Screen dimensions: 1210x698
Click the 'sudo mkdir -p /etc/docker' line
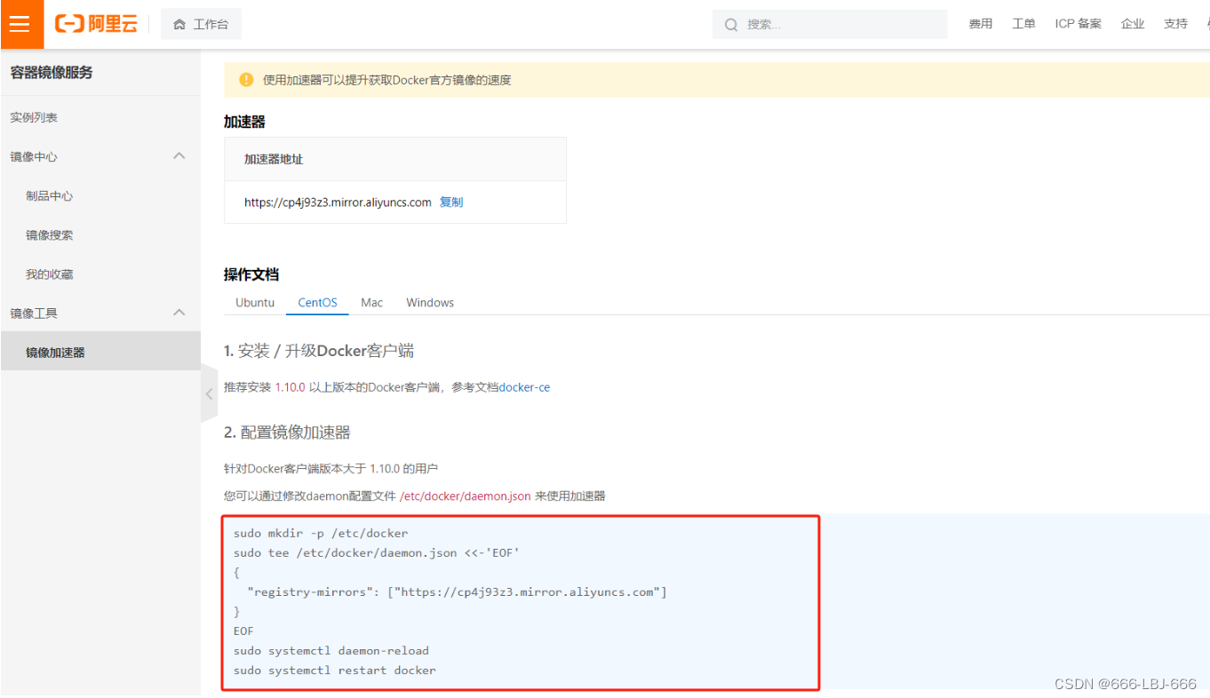click(321, 534)
